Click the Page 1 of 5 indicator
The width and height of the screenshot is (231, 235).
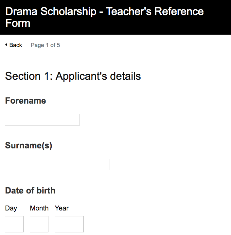point(45,45)
